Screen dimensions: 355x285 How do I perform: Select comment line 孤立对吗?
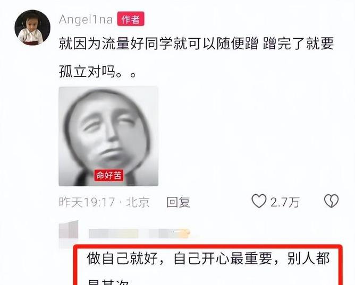[x=98, y=72]
